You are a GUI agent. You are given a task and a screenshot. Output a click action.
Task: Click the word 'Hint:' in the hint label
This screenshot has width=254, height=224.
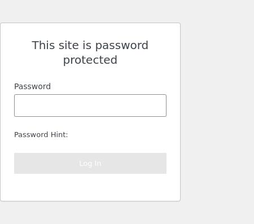(59, 135)
